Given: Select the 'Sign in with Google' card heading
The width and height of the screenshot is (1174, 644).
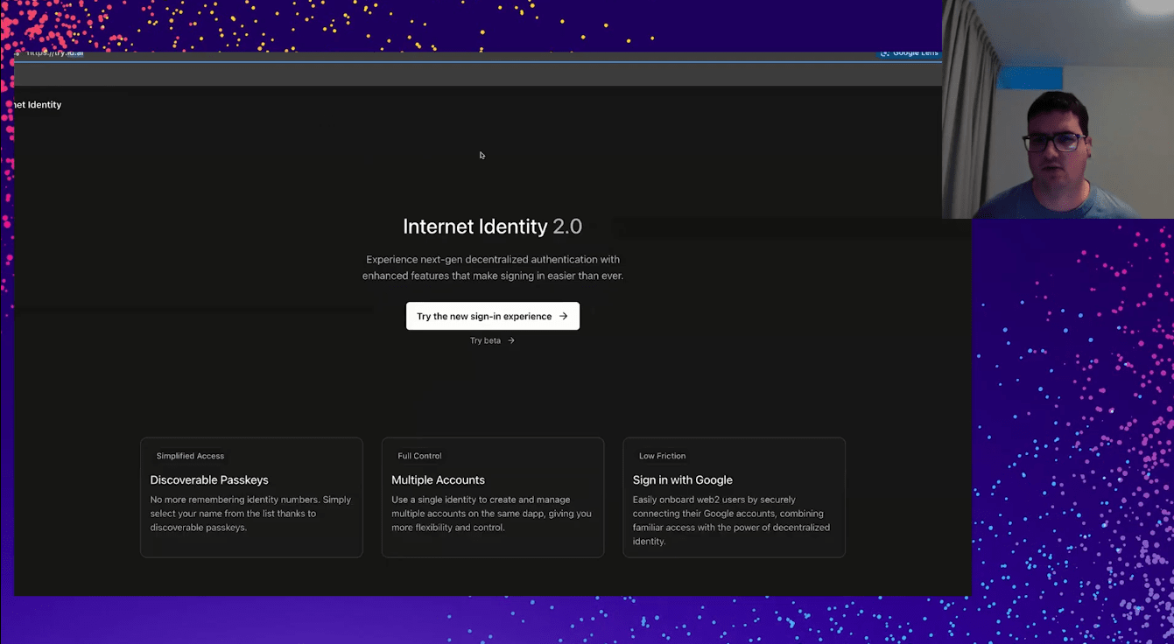Looking at the screenshot, I should (683, 479).
